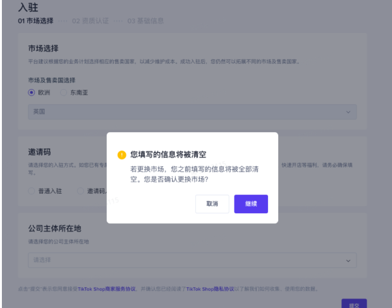Go to step 02 资质认证
This screenshot has height=308, width=392.
[x=90, y=22]
